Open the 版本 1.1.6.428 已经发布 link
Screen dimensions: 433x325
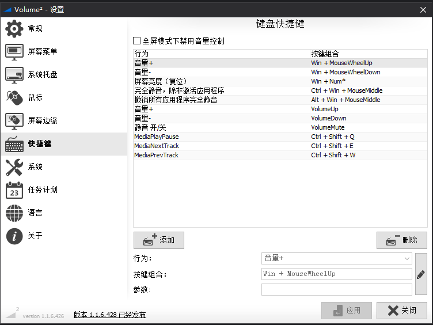pyautogui.click(x=109, y=315)
